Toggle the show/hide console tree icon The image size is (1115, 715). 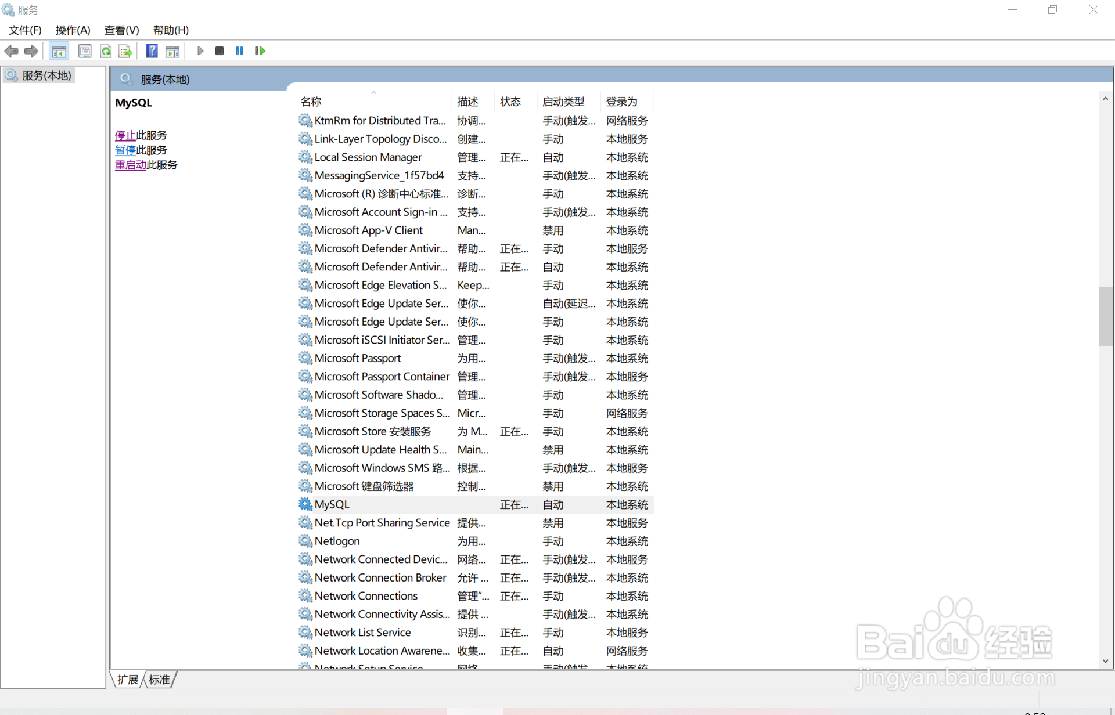point(59,51)
